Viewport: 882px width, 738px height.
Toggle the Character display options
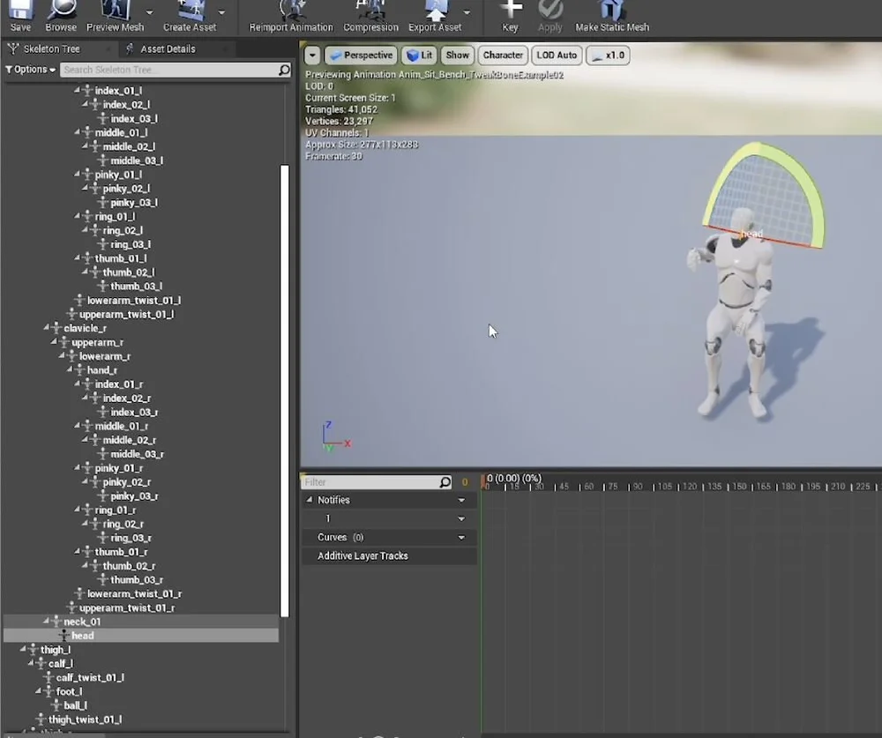pos(503,55)
